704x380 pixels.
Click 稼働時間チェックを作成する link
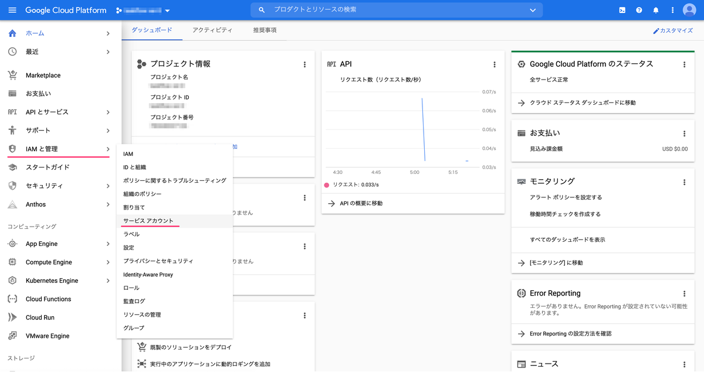(x=565, y=214)
